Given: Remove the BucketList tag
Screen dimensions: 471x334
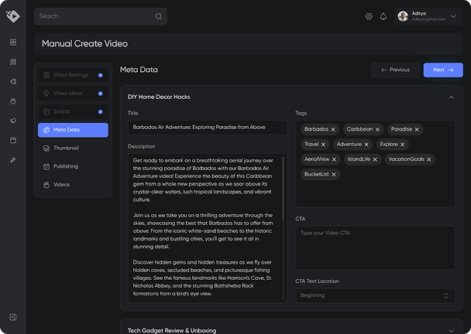Looking at the screenshot, I should pos(334,175).
